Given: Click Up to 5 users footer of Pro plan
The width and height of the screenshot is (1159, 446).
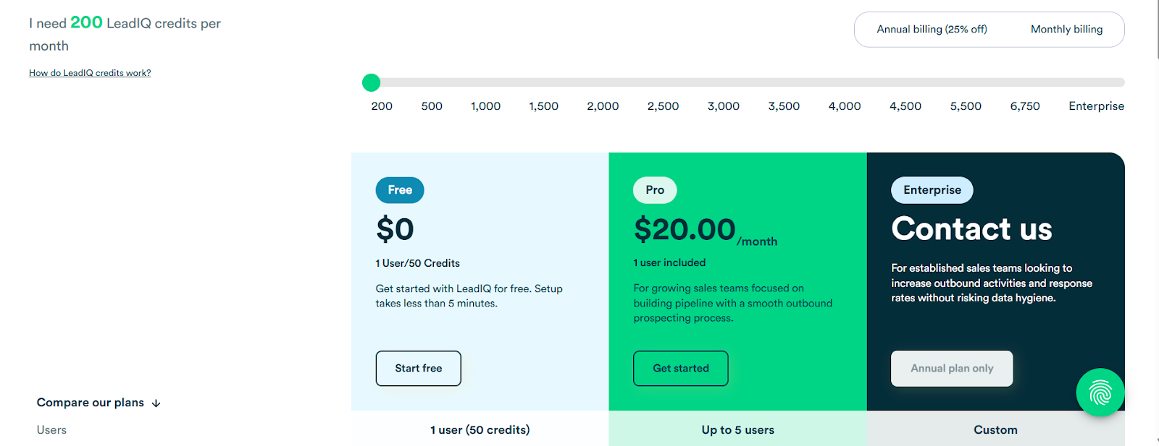Looking at the screenshot, I should [737, 429].
